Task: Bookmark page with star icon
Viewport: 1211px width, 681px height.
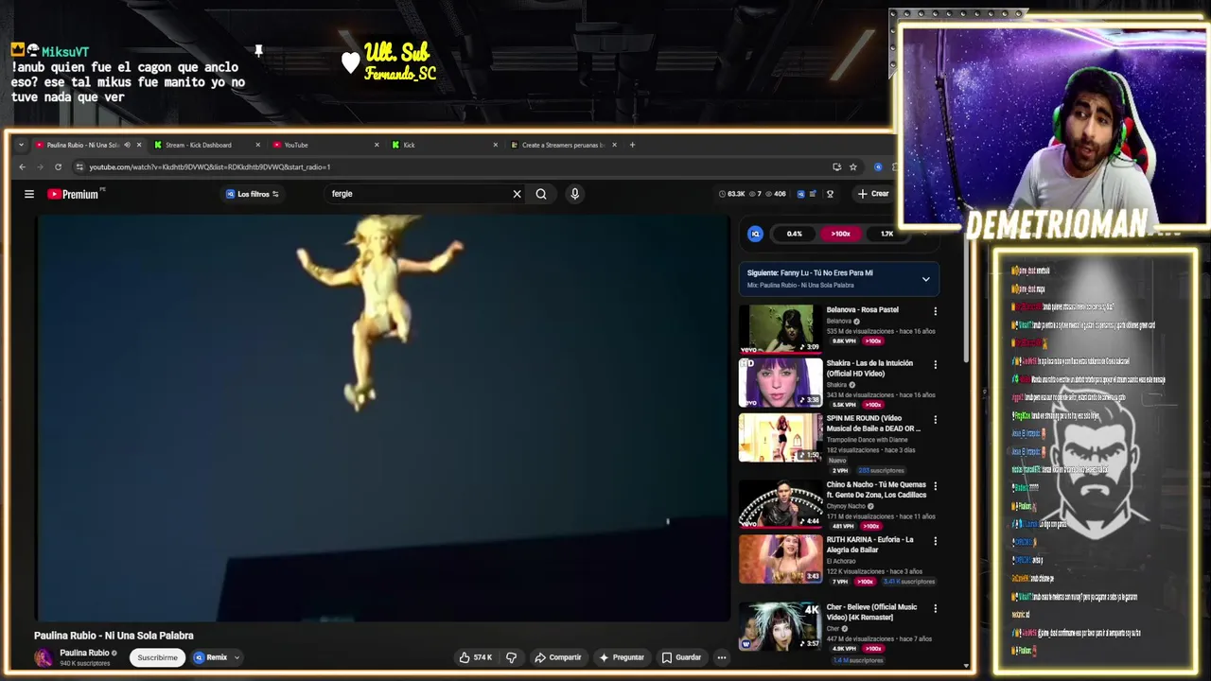Action: [853, 167]
